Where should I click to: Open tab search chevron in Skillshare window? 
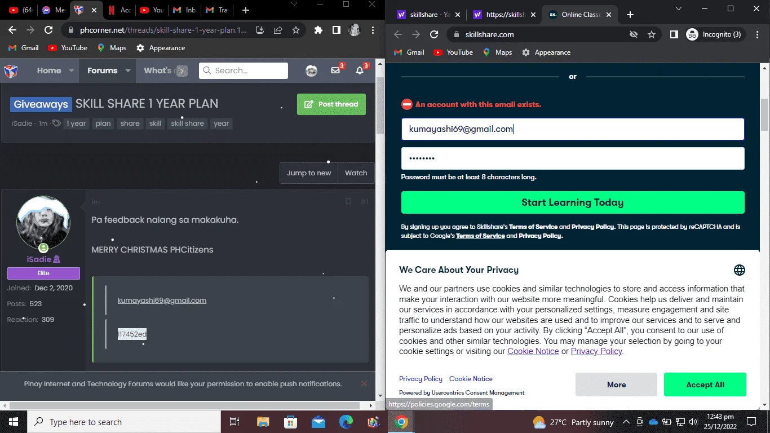(679, 8)
